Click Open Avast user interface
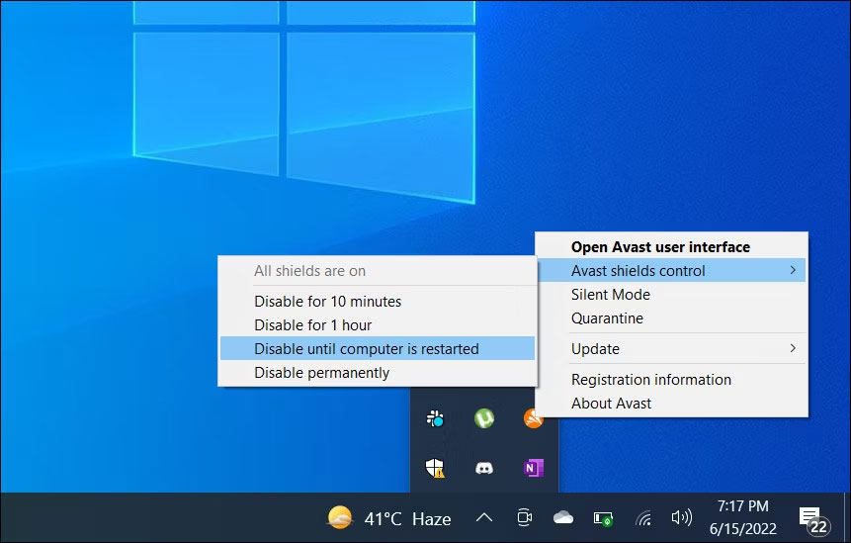The width and height of the screenshot is (851, 543). [660, 247]
